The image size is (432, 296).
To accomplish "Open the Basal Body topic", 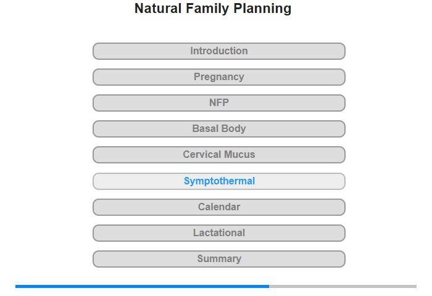I will coord(219,129).
